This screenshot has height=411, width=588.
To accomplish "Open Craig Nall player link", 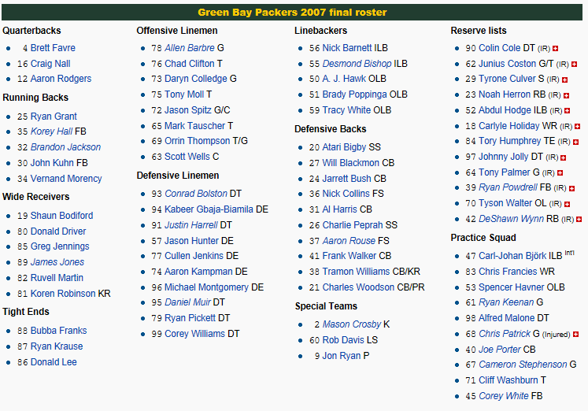I will (50, 64).
